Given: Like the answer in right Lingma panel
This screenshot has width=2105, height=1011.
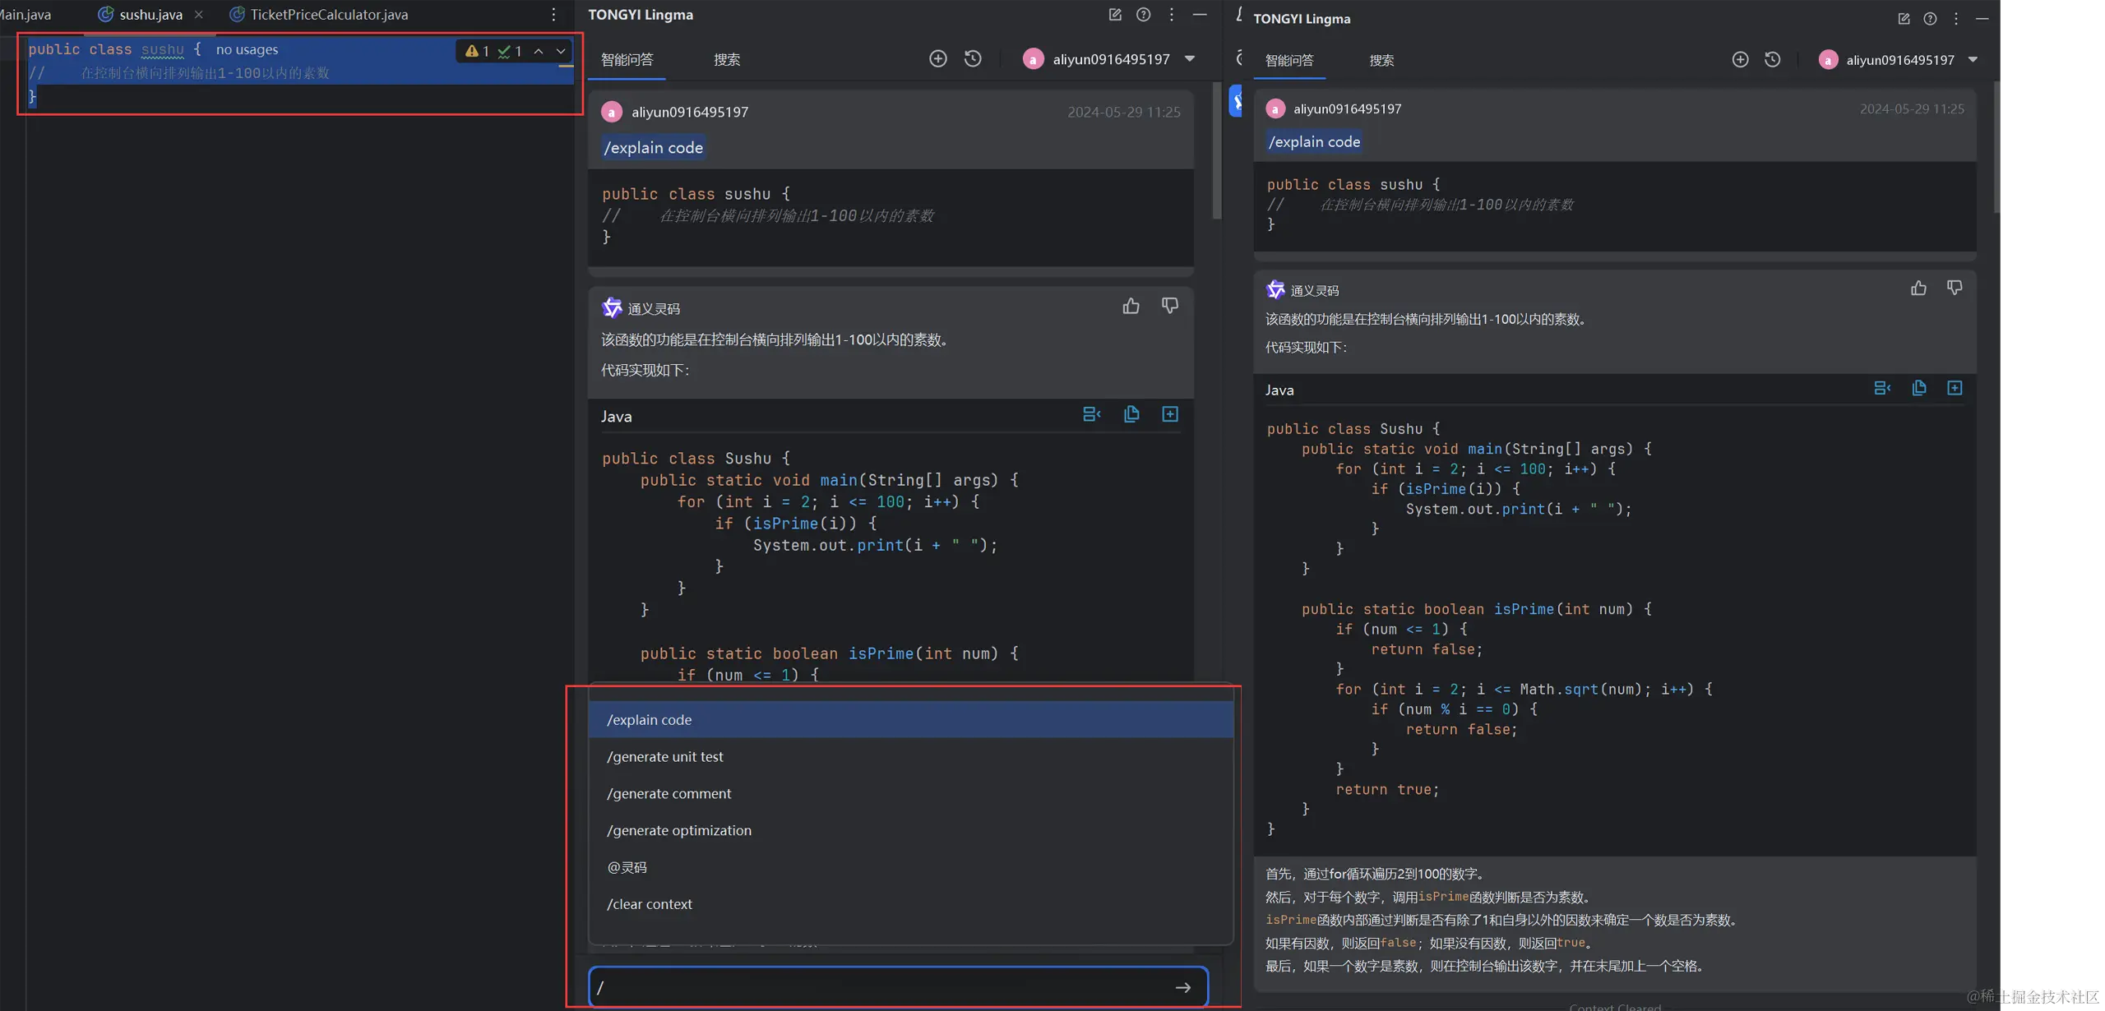Looking at the screenshot, I should pyautogui.click(x=1918, y=288).
